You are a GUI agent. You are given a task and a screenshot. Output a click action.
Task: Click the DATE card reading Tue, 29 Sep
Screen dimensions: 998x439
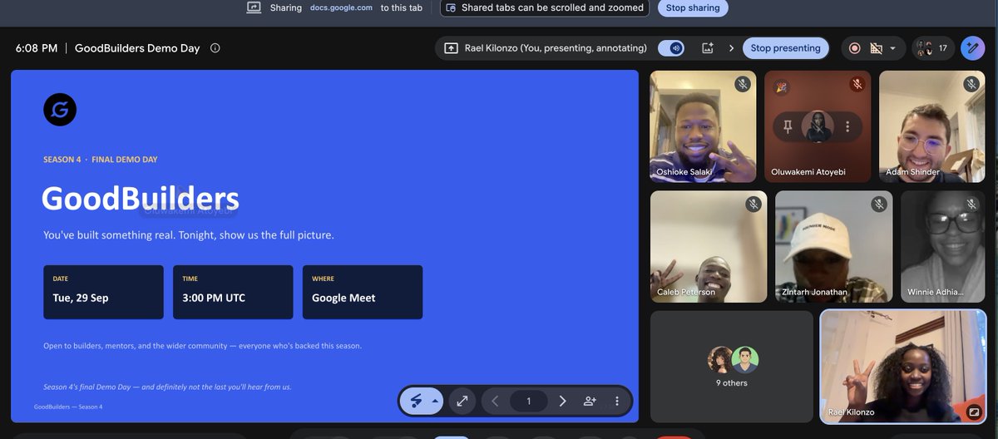click(x=103, y=292)
